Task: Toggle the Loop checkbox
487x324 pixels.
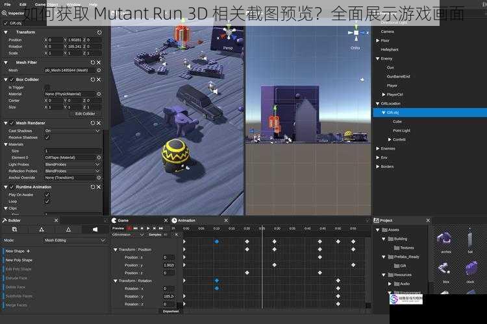Action: [x=47, y=202]
